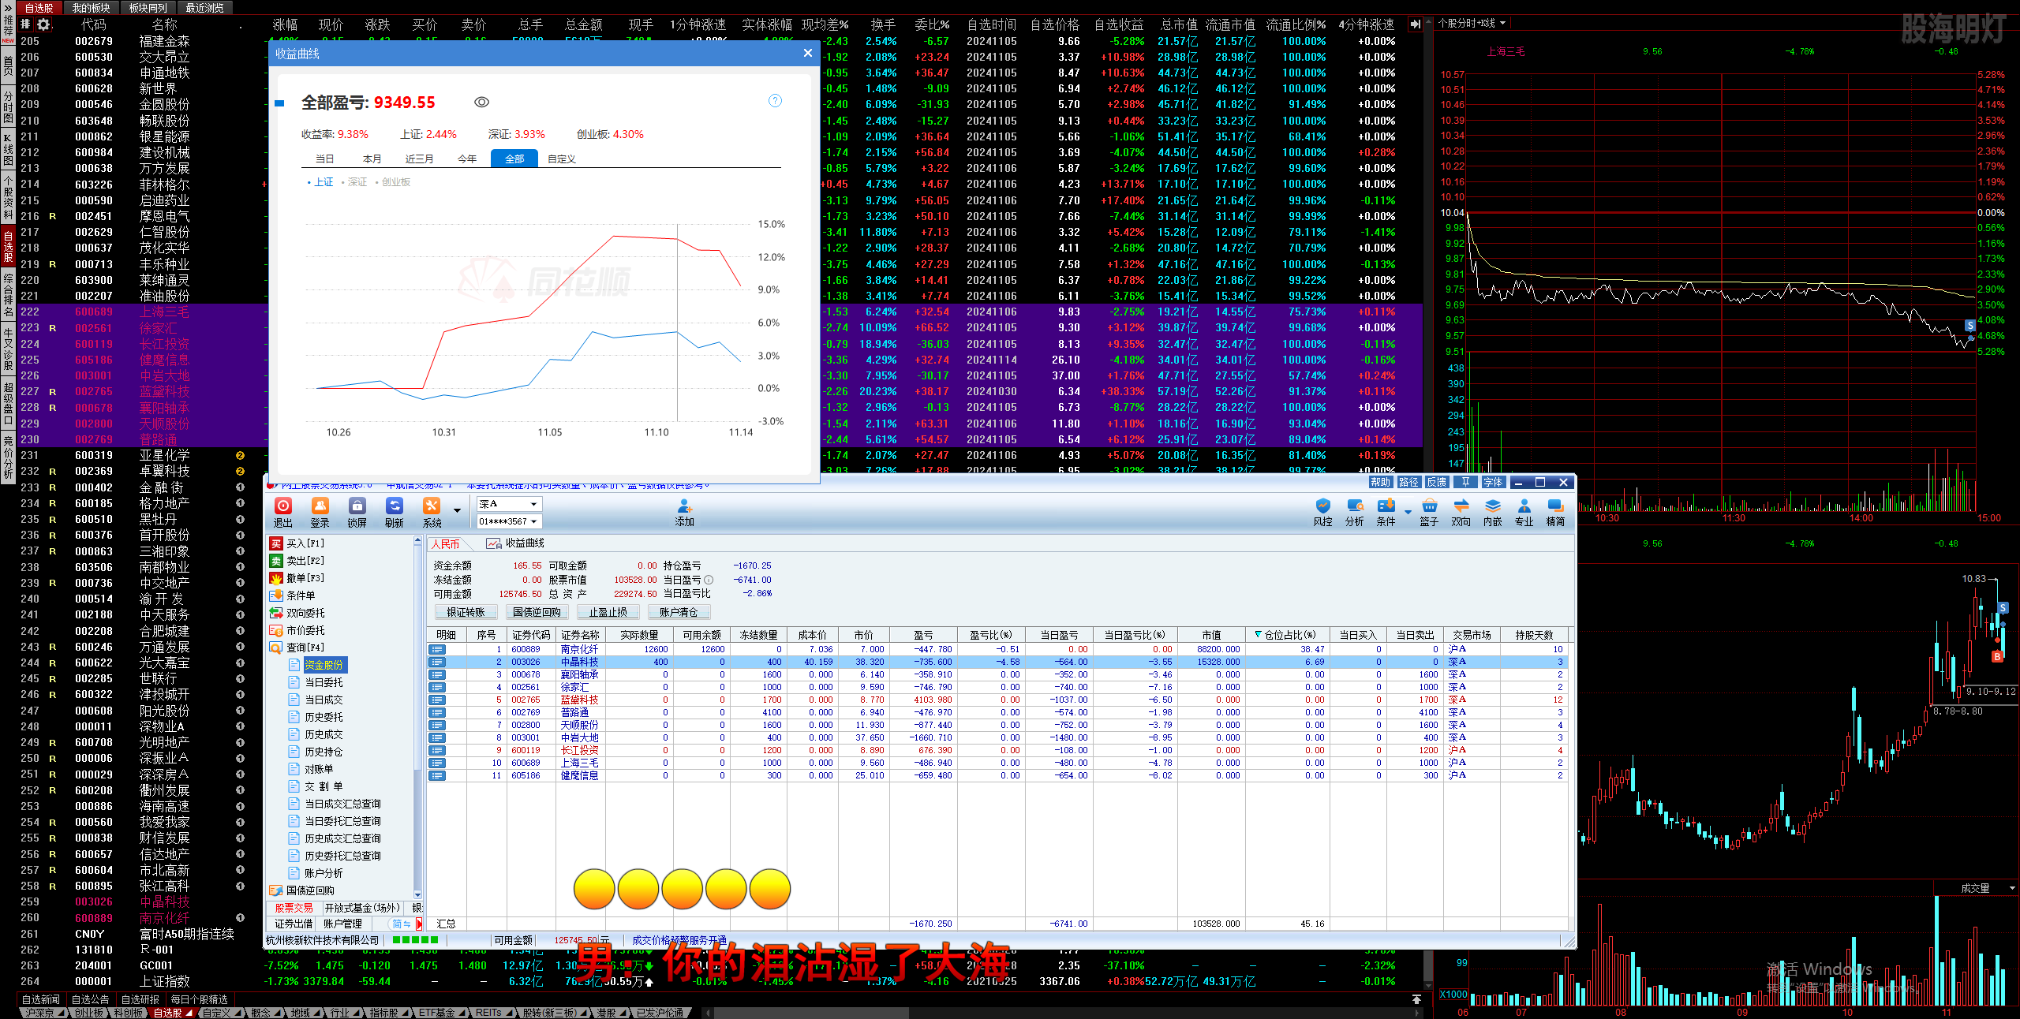2020x1019 pixels.
Task: Click the 卖出[F2] sell icon
Action: coord(276,561)
